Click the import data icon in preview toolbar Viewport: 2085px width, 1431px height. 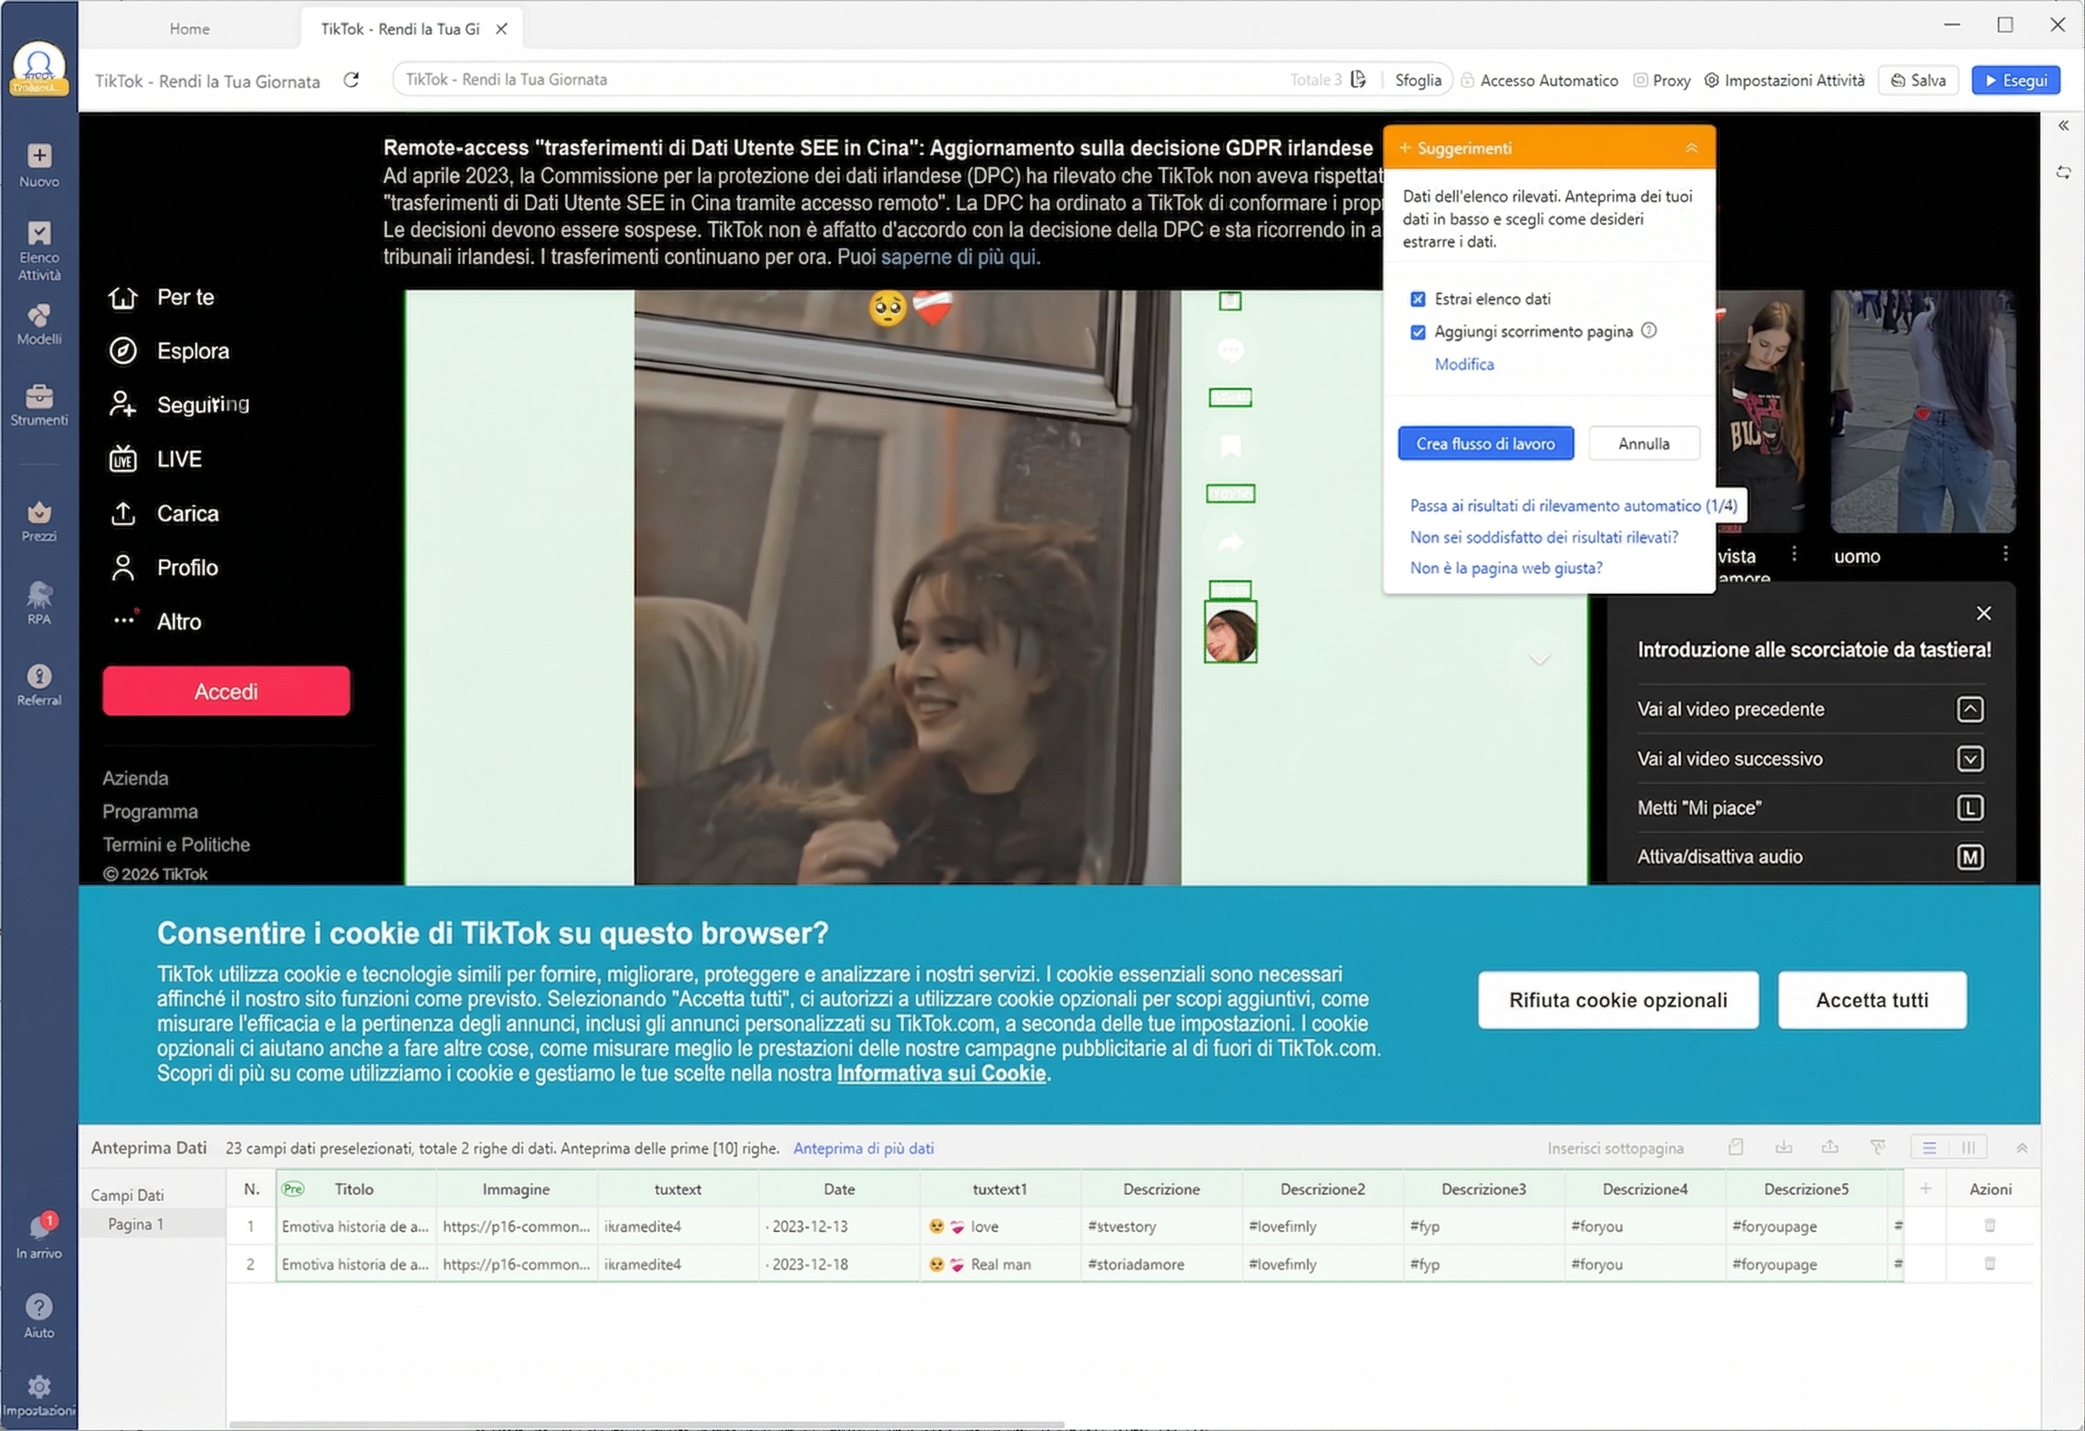point(1784,1147)
